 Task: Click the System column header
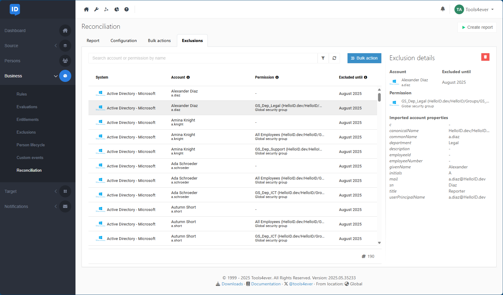pyautogui.click(x=102, y=77)
